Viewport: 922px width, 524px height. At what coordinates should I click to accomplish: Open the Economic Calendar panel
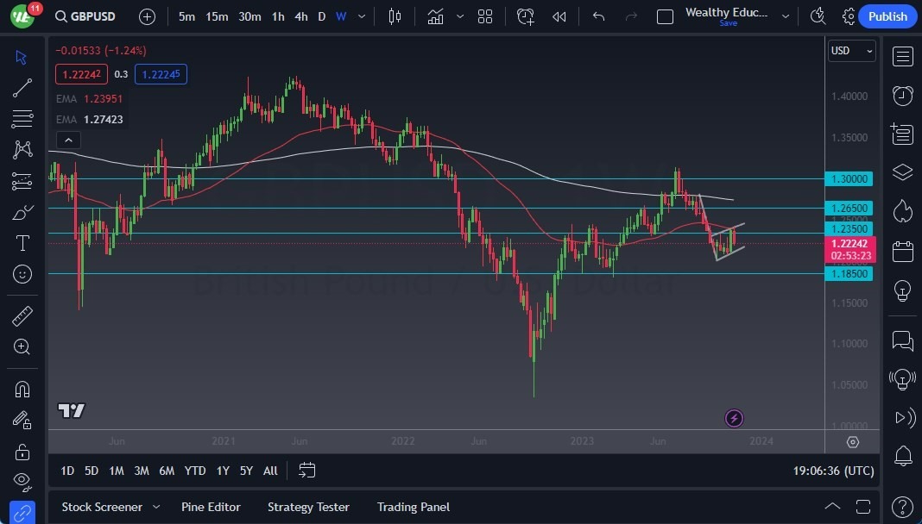(902, 251)
